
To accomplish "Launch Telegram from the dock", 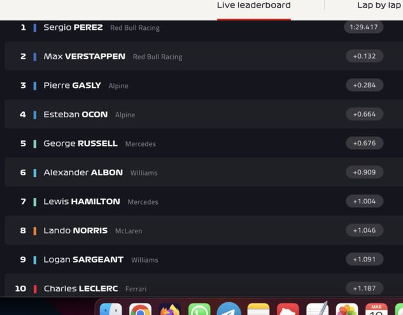I will point(229,309).
